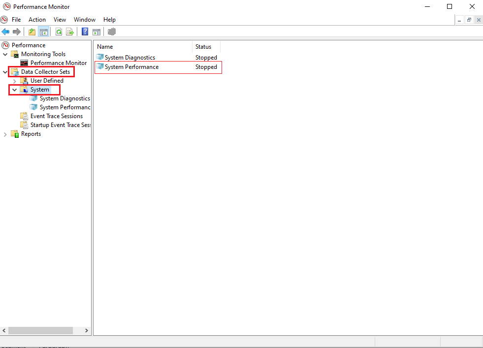The image size is (483, 348).
Task: Click the gray Forward arrow in the toolbar
Action: pyautogui.click(x=17, y=32)
